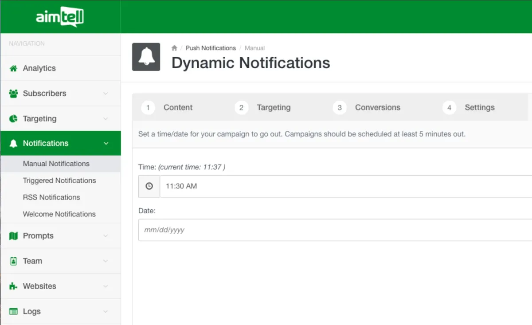
Task: Open Triggered Notifications submenu item
Action: pos(60,180)
